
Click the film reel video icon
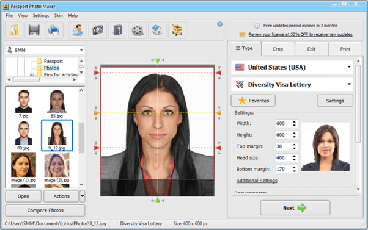pyautogui.click(x=138, y=31)
